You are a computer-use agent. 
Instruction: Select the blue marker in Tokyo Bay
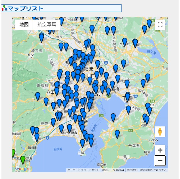(113, 117)
